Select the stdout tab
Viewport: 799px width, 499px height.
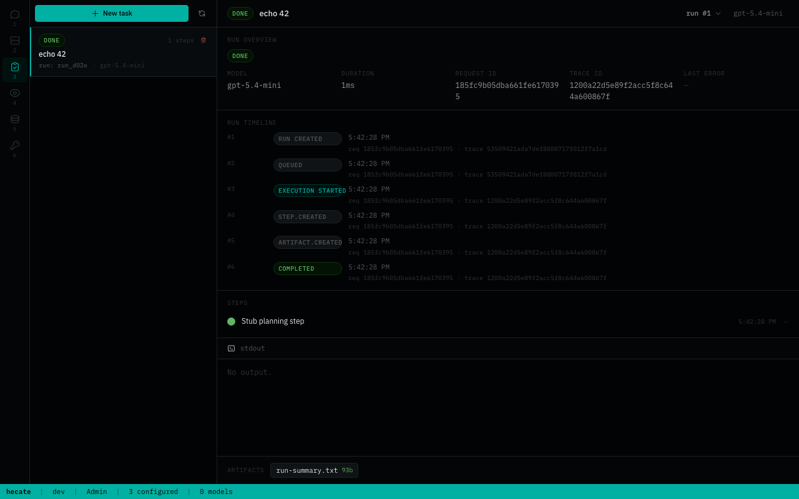247,348
